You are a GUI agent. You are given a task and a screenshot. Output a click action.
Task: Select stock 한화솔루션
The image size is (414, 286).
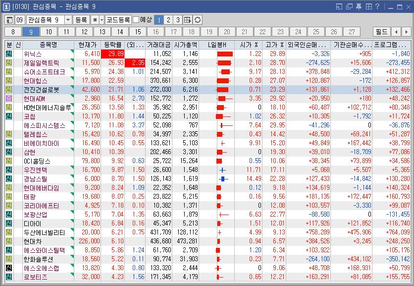(38, 259)
